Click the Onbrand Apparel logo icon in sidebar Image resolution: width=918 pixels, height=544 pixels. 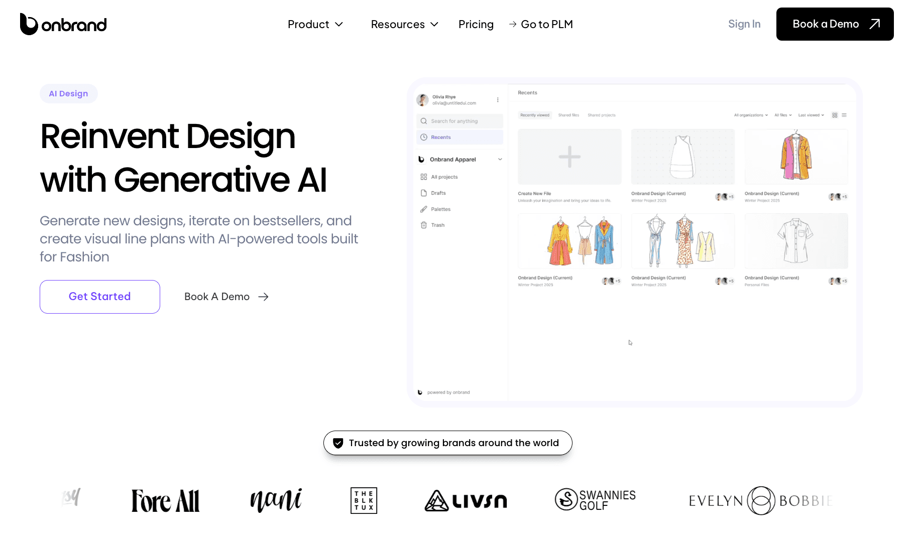pos(421,159)
